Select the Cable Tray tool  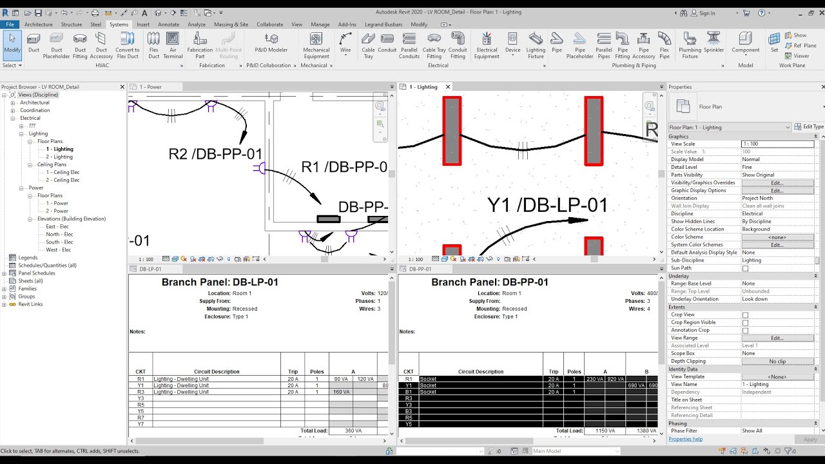click(x=368, y=45)
